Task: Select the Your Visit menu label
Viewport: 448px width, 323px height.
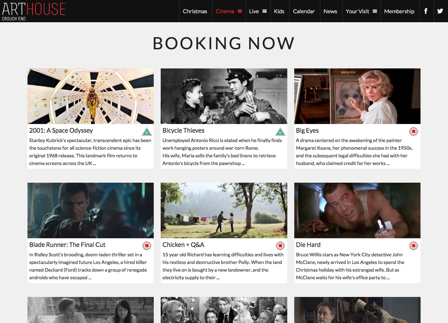Action: click(357, 11)
